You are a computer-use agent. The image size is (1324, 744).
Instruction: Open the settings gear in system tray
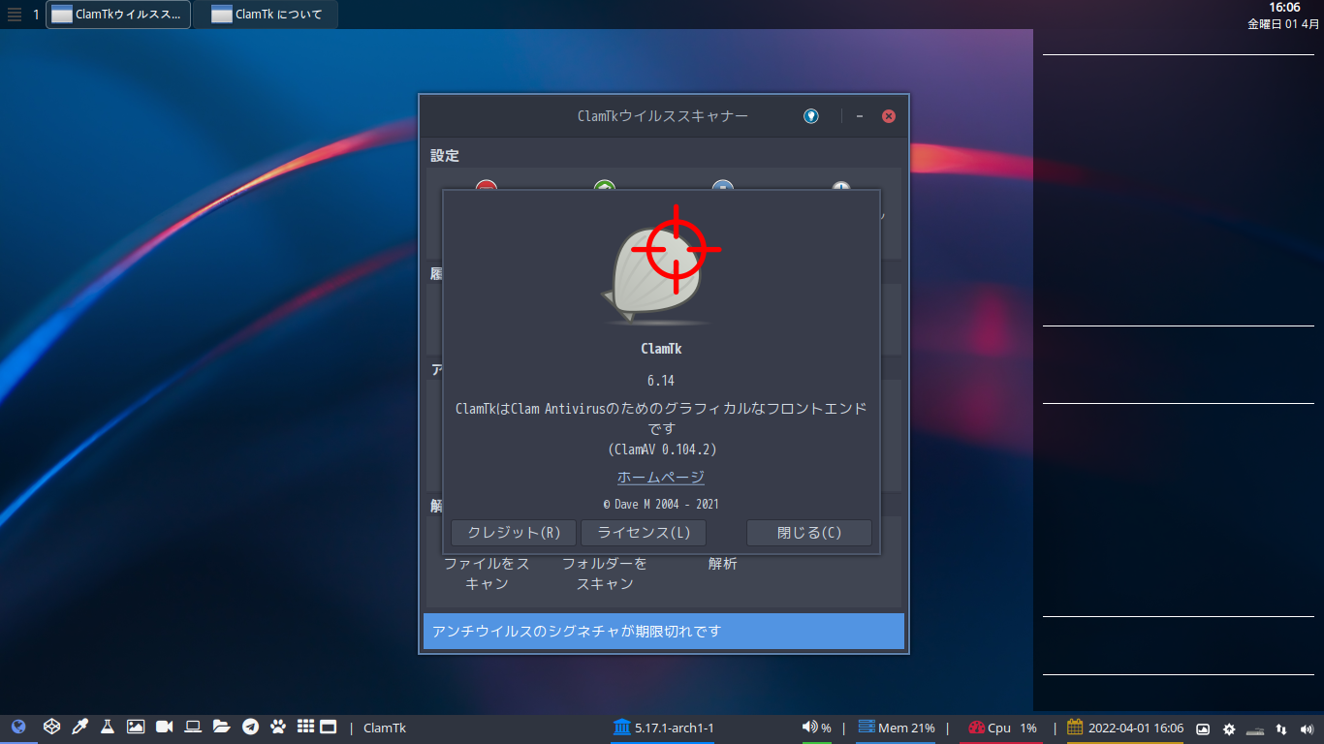click(1229, 728)
